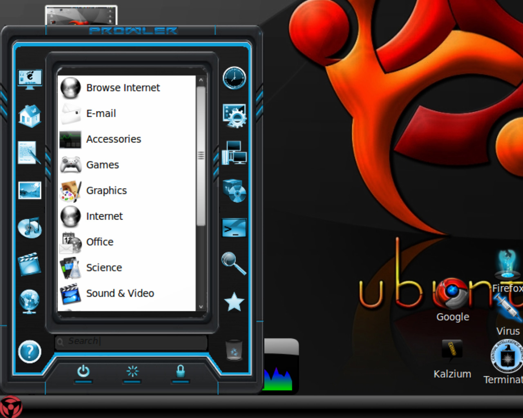Click the favorites star icon
The height and width of the screenshot is (418, 523).
[x=235, y=302]
